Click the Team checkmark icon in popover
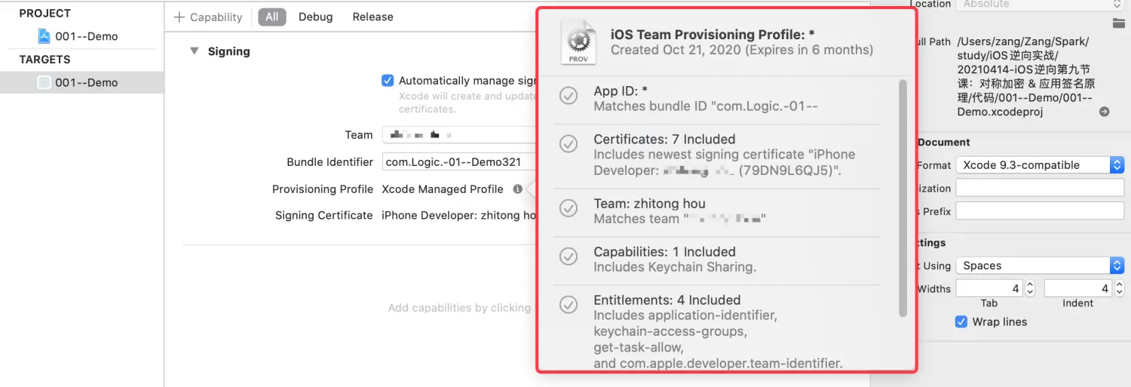The image size is (1131, 387). [x=569, y=208]
